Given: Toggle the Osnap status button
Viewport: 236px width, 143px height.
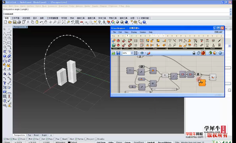Looking at the screenshot, I should (x=128, y=142).
